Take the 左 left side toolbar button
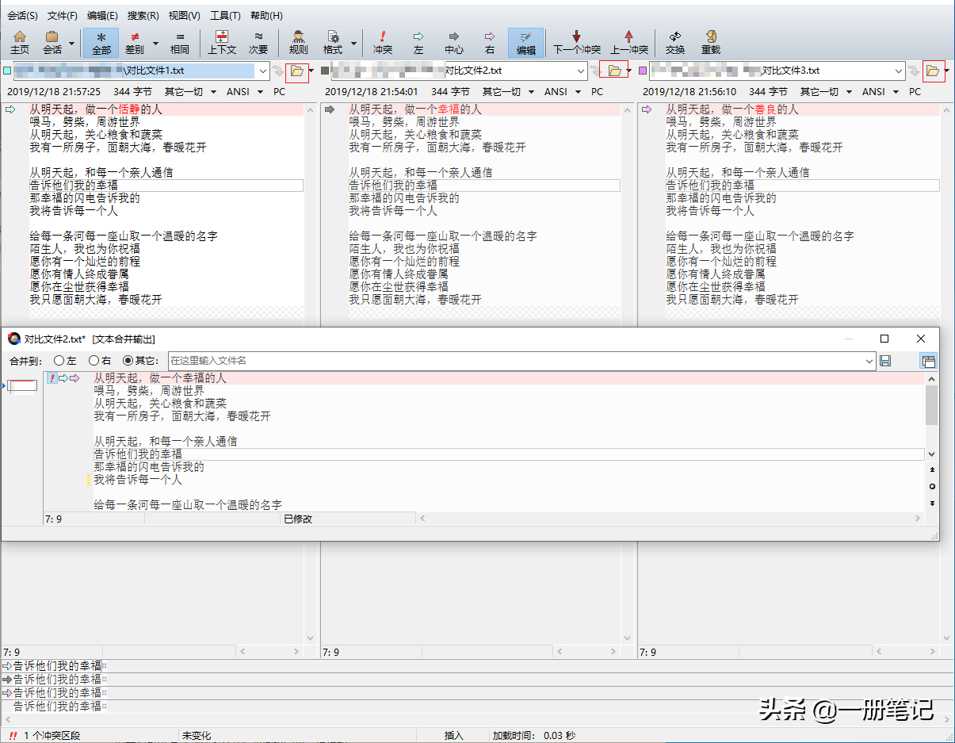This screenshot has height=743, width=955. point(418,42)
